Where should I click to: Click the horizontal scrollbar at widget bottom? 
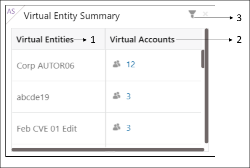point(108,150)
